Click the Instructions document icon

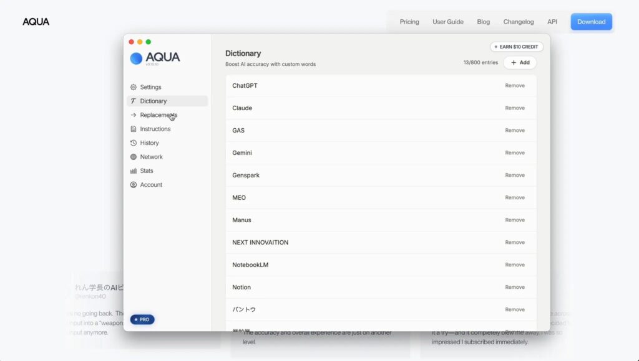coord(134,129)
